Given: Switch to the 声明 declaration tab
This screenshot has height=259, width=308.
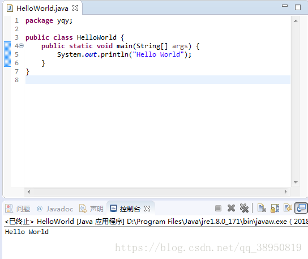Looking at the screenshot, I should 91,209.
